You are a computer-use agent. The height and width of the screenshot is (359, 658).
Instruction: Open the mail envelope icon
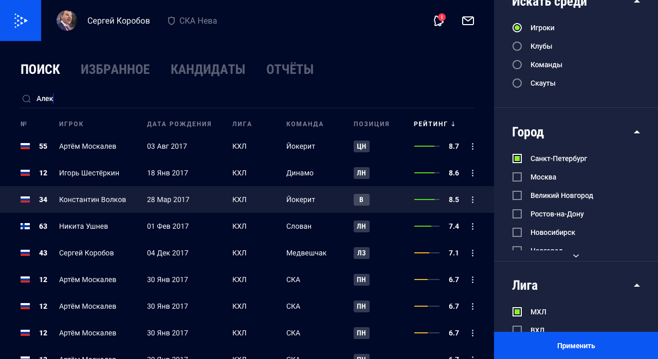pos(468,21)
